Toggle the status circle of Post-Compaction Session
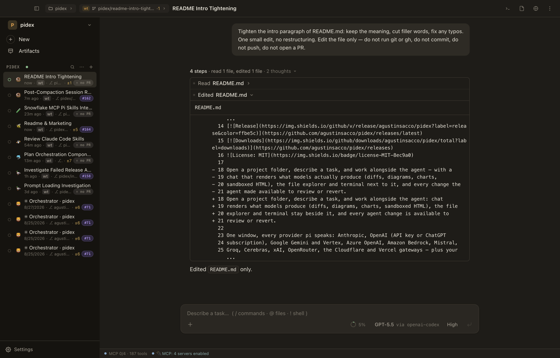Screen dimensions: 560x358 (x=9, y=95)
